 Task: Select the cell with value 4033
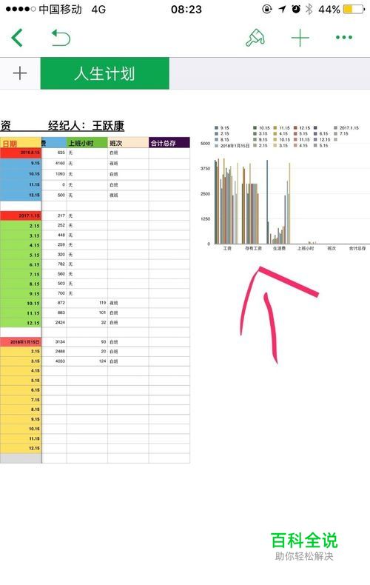tap(54, 361)
